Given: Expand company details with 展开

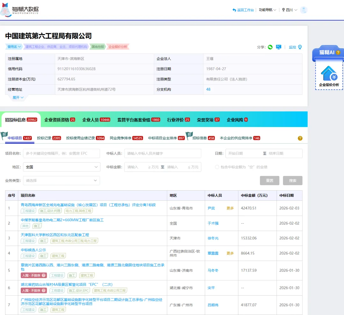Looking at the screenshot, I should tap(18, 98).
